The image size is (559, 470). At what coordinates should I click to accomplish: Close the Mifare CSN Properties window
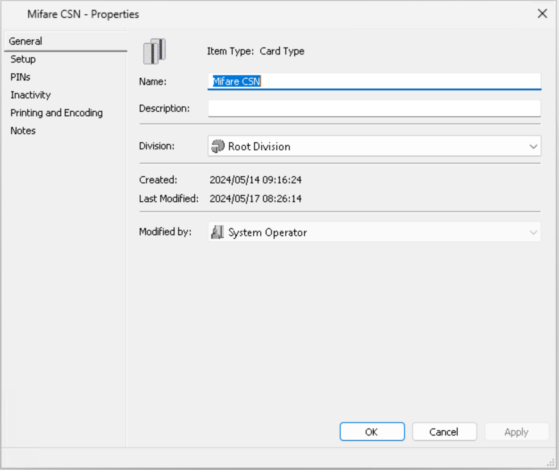click(542, 13)
